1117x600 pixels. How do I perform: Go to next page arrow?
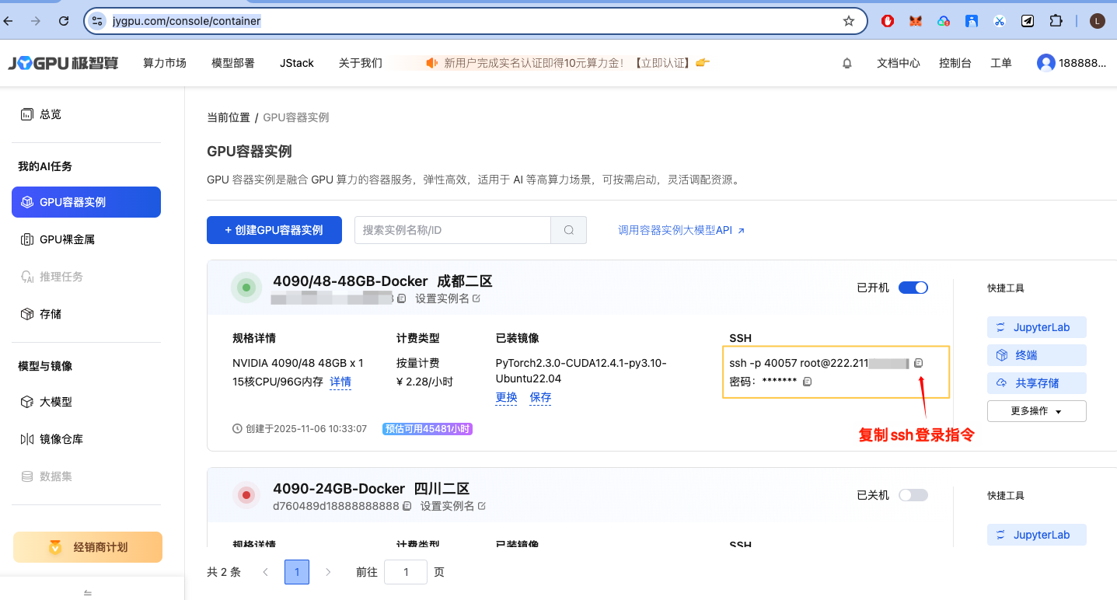tap(328, 572)
